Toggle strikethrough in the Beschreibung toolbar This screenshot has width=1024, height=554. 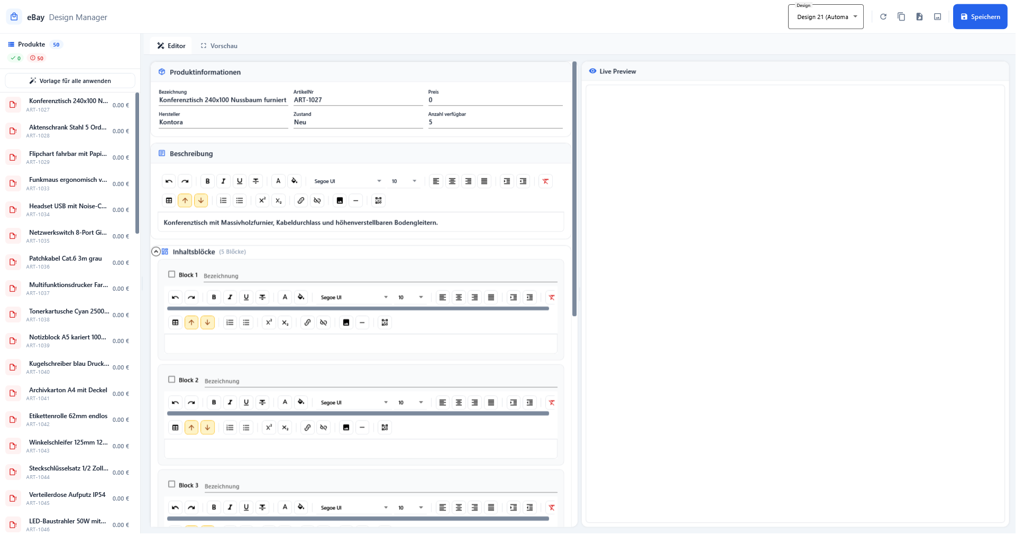255,181
